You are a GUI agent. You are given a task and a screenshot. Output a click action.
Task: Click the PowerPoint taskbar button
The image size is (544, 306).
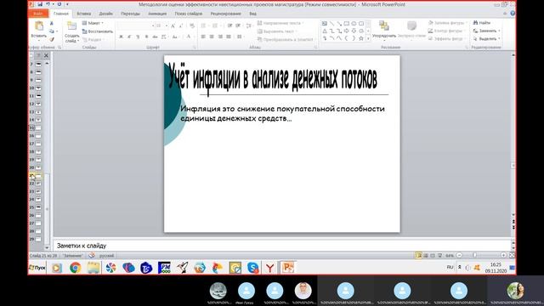(288, 268)
